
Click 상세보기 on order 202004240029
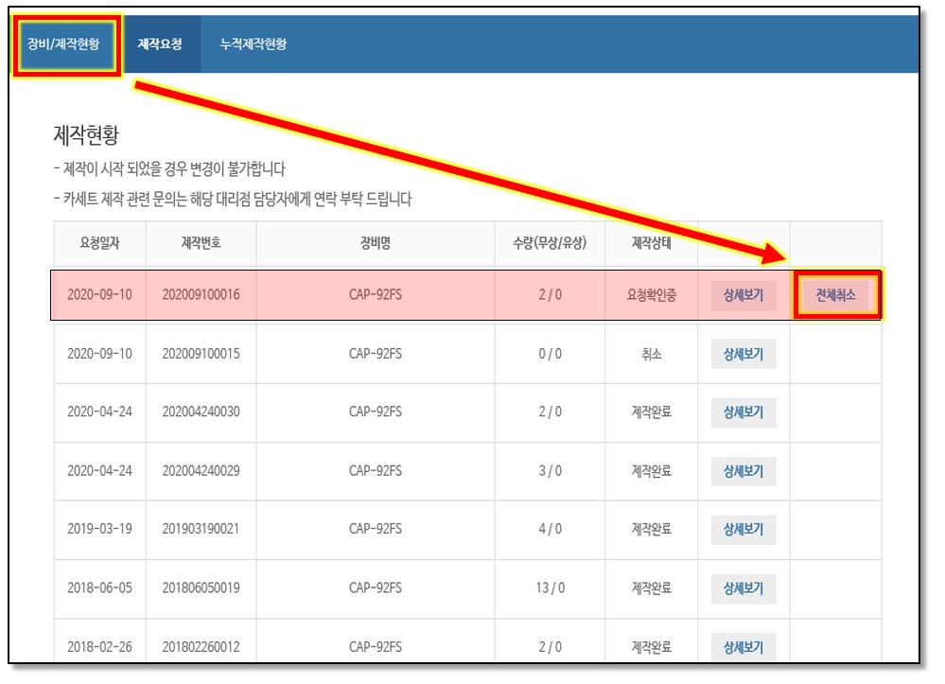(743, 470)
